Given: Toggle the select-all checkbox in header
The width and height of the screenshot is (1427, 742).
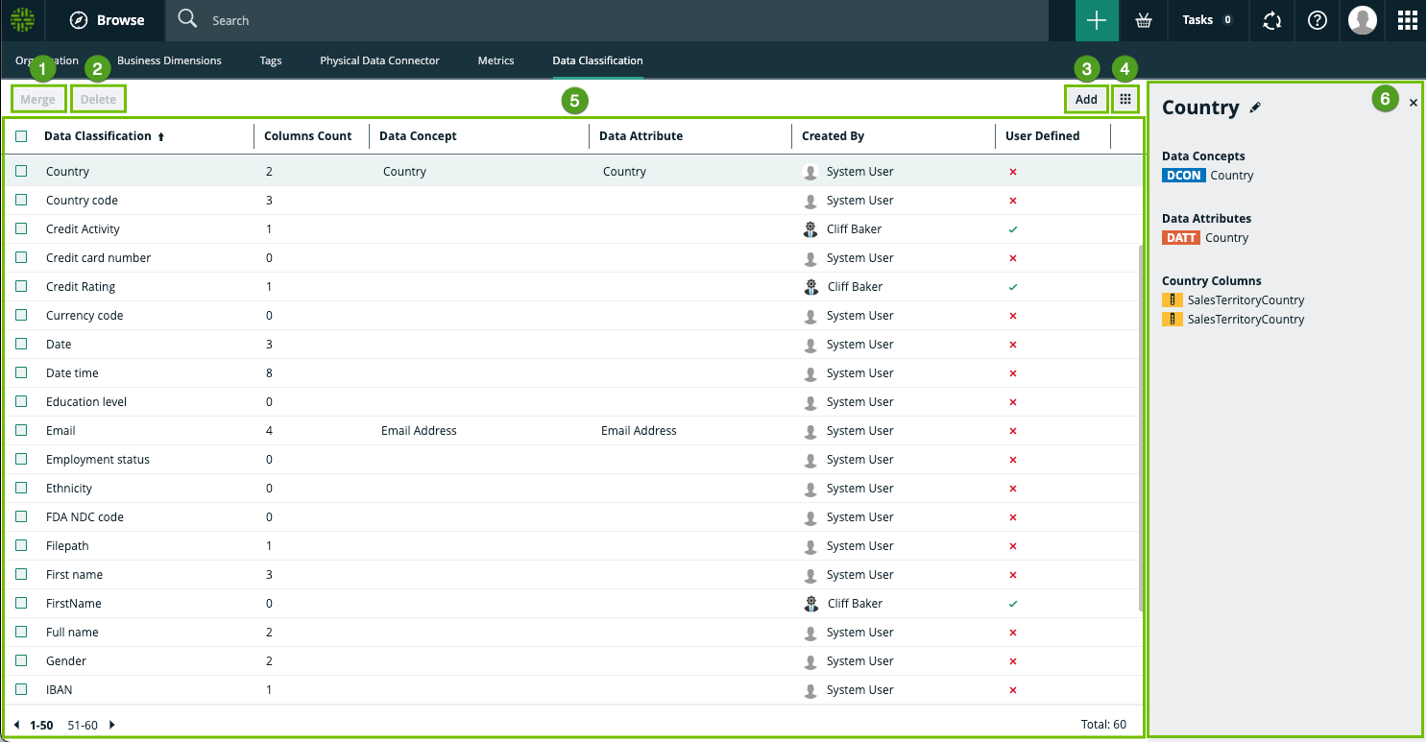Looking at the screenshot, I should (21, 136).
